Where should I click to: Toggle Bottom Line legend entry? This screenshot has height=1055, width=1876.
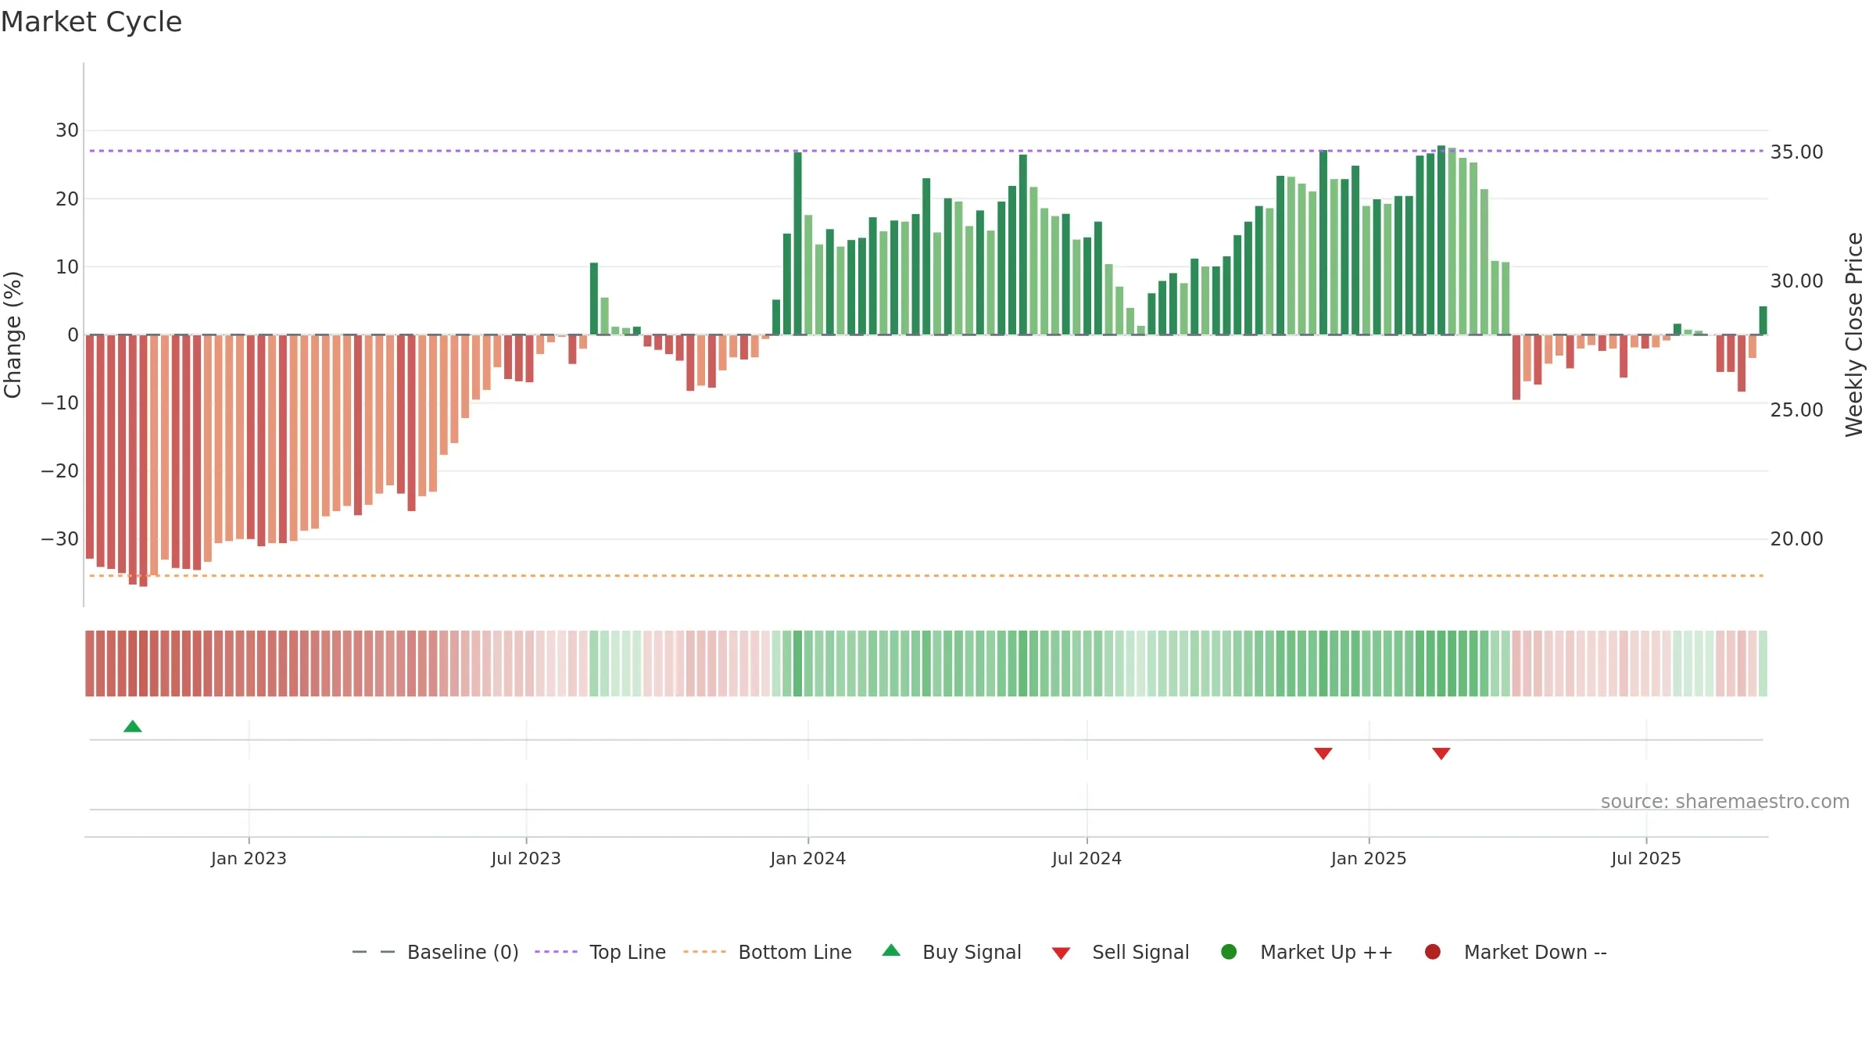[768, 952]
